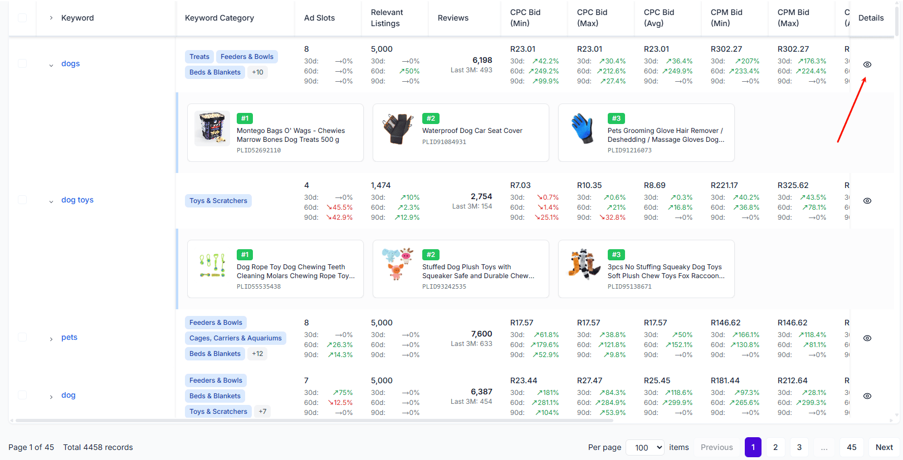Open details eye icon for dogs row

pos(867,65)
